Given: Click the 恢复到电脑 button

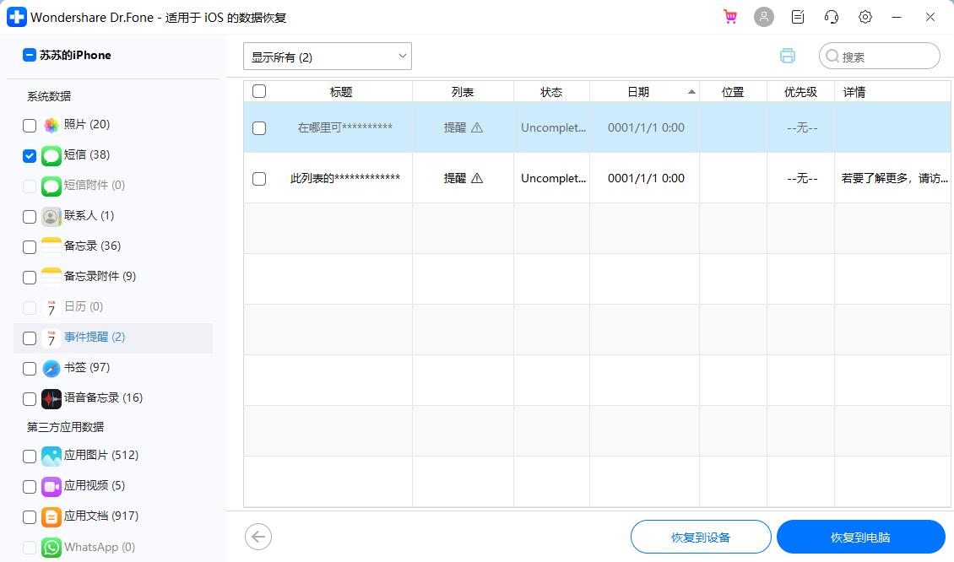Looking at the screenshot, I should tap(860, 538).
